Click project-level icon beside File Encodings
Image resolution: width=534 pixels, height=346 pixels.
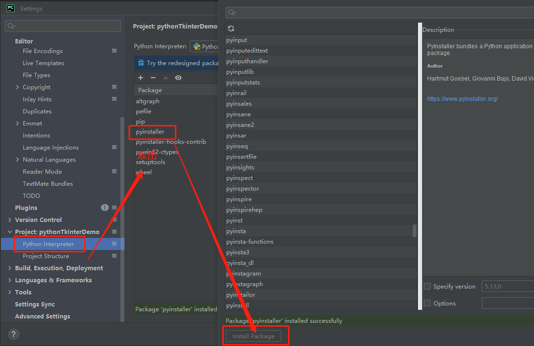pyautogui.click(x=115, y=51)
